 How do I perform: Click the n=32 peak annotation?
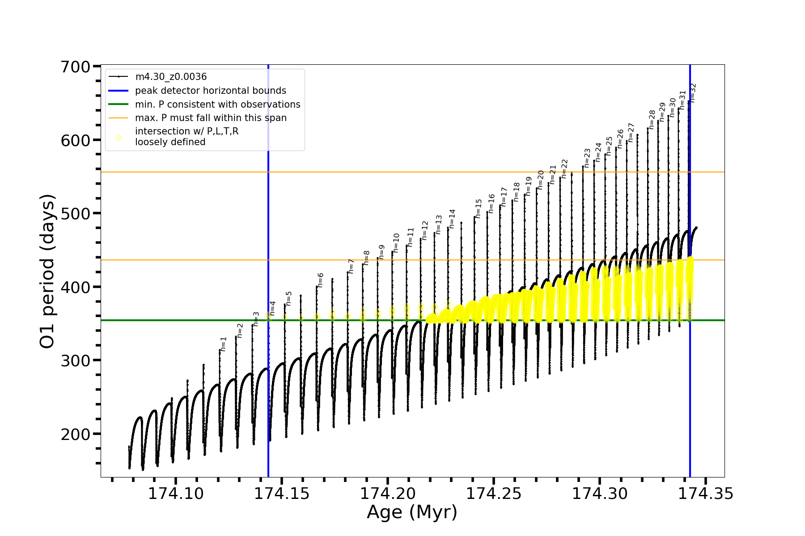coord(693,93)
